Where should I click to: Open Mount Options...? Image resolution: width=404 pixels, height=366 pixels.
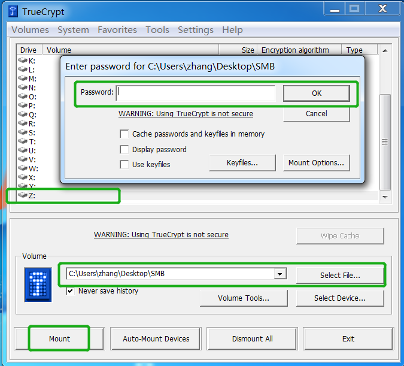coord(317,163)
